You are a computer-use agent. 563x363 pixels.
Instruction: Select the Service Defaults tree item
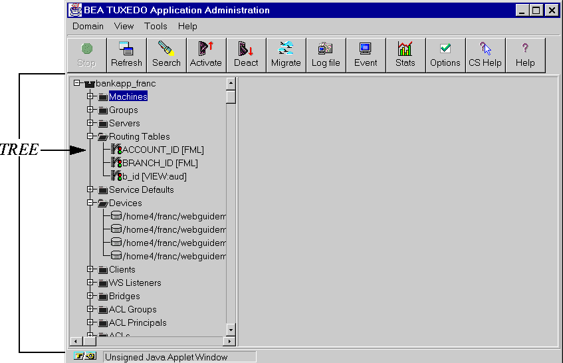pyautogui.click(x=142, y=189)
